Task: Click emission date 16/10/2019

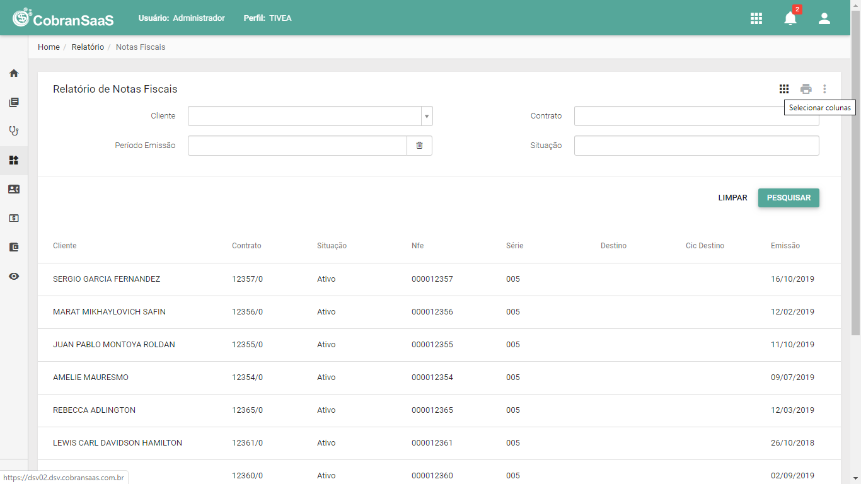Action: point(792,279)
